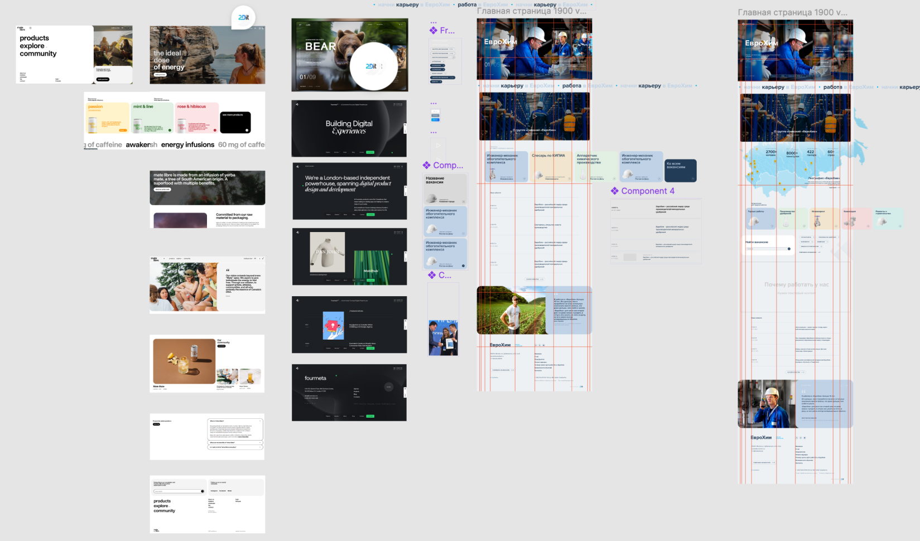Click the arrow icon on the "Слесарь по КИПиА" card
920x541 pixels.
point(570,178)
